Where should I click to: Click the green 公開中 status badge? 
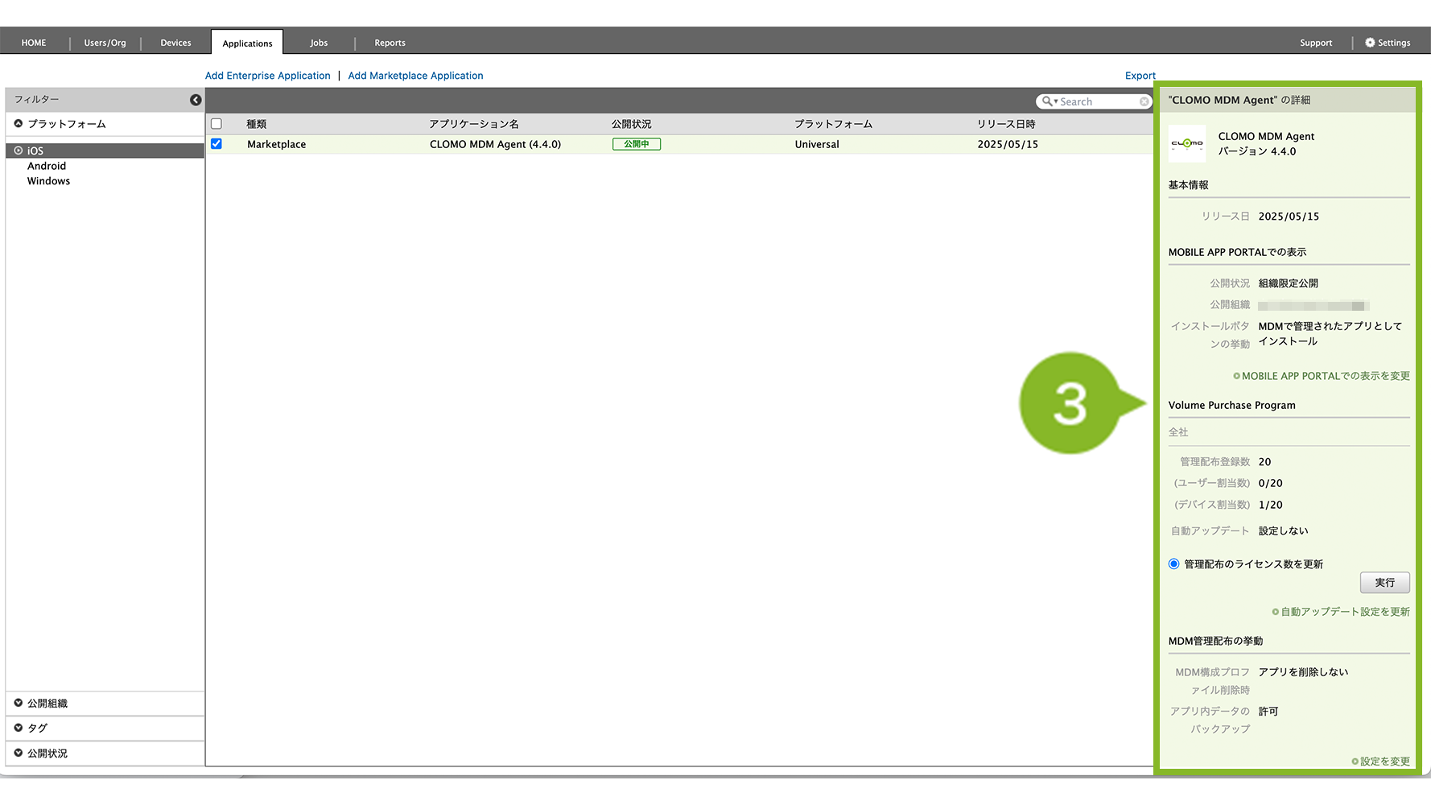click(636, 144)
